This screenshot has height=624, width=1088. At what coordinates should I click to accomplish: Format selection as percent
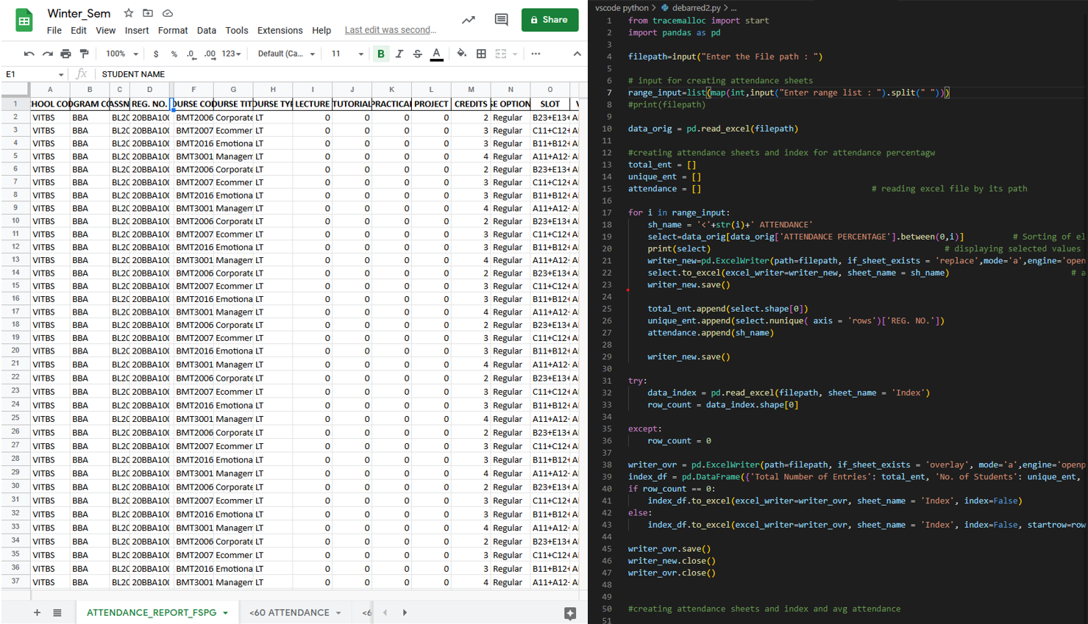(x=174, y=53)
